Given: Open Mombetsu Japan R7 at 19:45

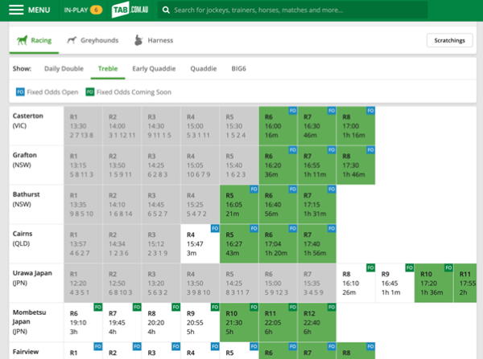Looking at the screenshot, I should 122,323.
